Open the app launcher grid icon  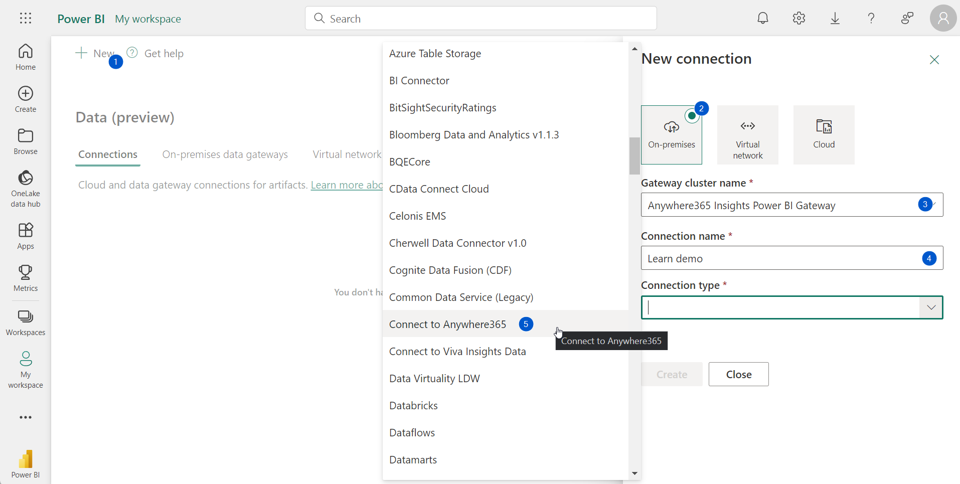pos(26,19)
